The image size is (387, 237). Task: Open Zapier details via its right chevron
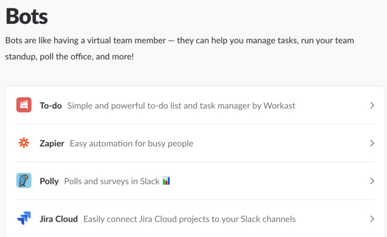pyautogui.click(x=372, y=143)
